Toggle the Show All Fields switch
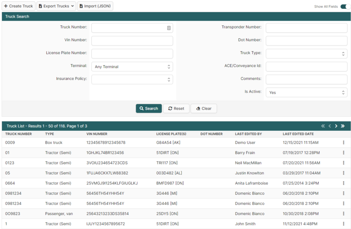 click(345, 7)
